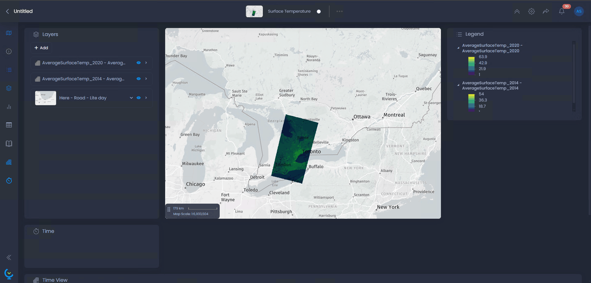Open the table grid icon in left sidebar
Viewport: 591px width, 283px height.
click(9, 125)
